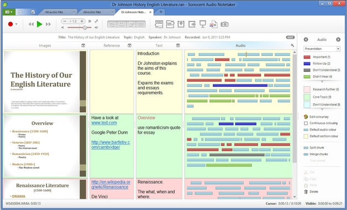Image resolution: width=347 pixels, height=210 pixels.
Task: Click the import download-arrow toolbar icon
Action: [181, 24]
